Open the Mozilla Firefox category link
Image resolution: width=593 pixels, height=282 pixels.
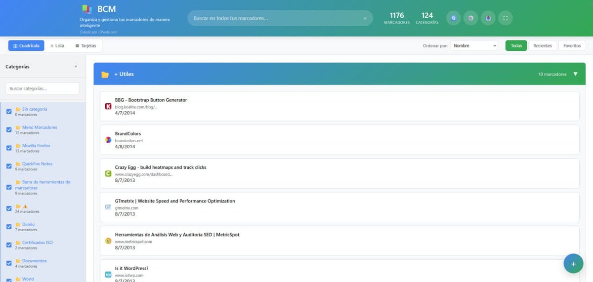[x=36, y=146]
